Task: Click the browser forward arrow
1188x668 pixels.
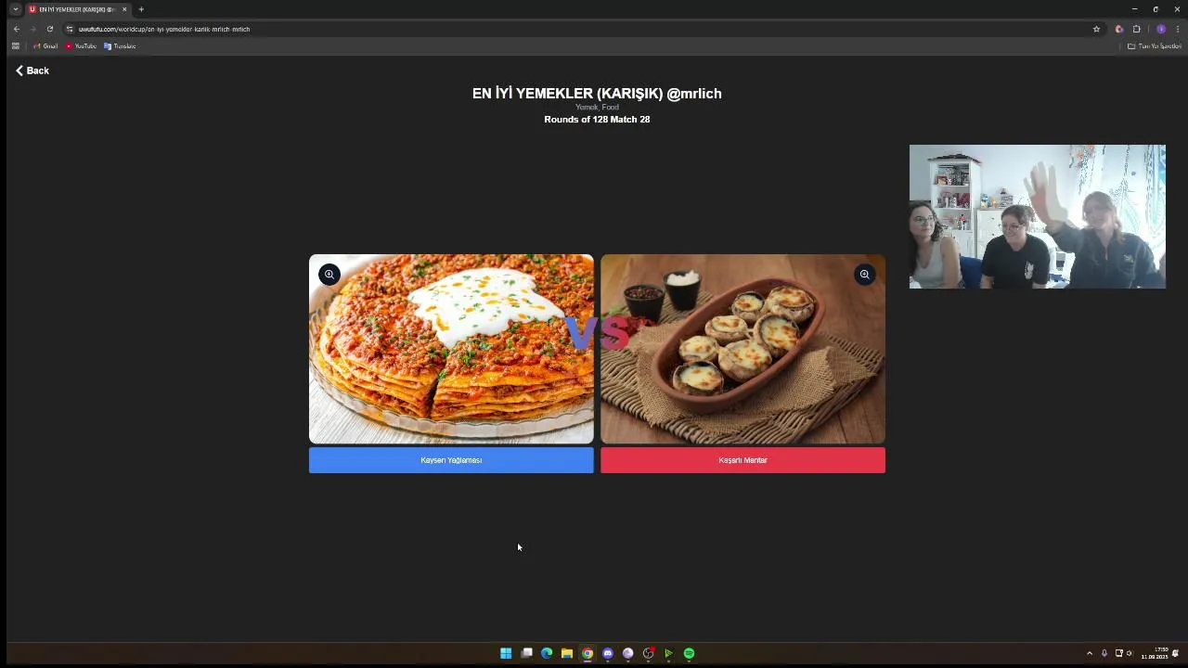Action: [x=32, y=29]
